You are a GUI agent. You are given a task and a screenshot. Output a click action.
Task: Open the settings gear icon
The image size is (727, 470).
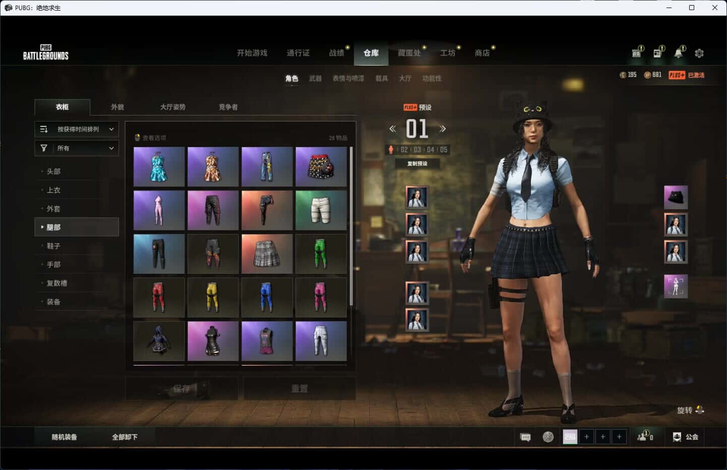[x=699, y=53]
